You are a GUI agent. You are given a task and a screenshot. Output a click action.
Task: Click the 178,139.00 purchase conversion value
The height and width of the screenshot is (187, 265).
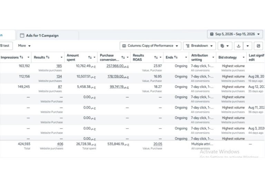[x=118, y=76]
